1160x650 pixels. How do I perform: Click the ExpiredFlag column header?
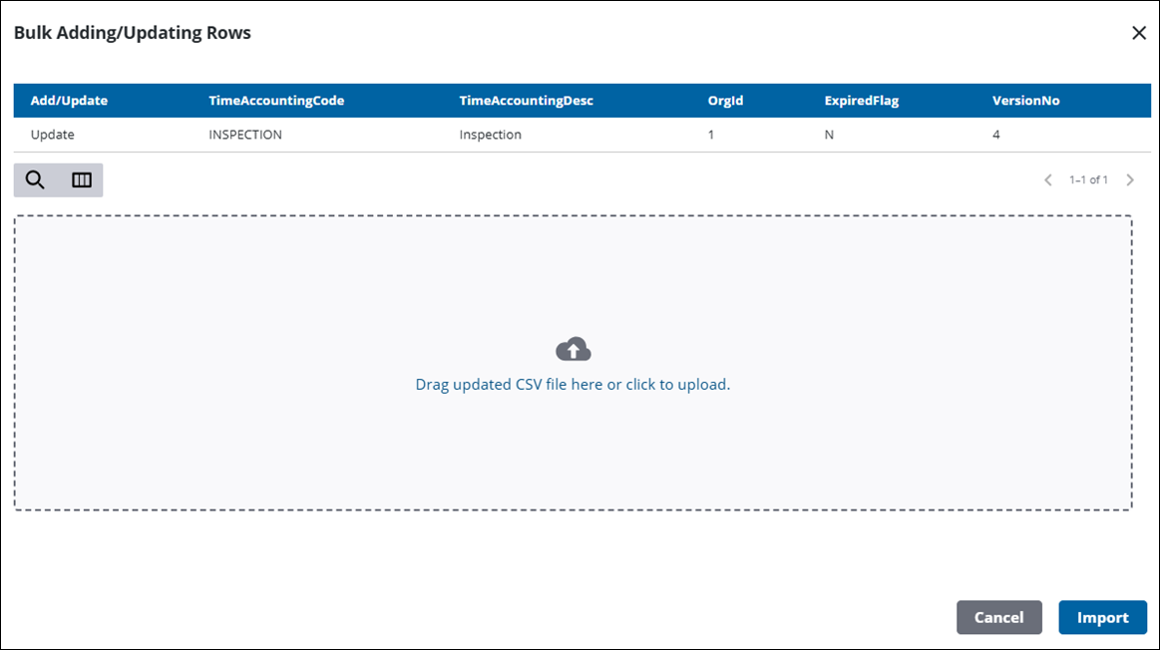click(859, 101)
